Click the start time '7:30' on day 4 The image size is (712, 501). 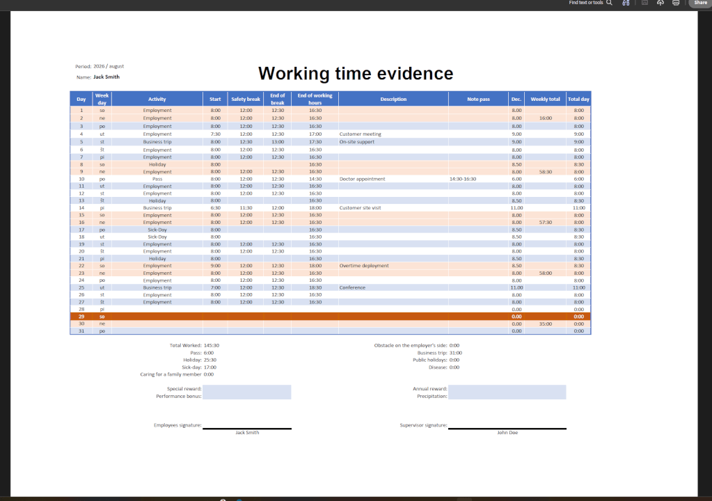pyautogui.click(x=215, y=134)
